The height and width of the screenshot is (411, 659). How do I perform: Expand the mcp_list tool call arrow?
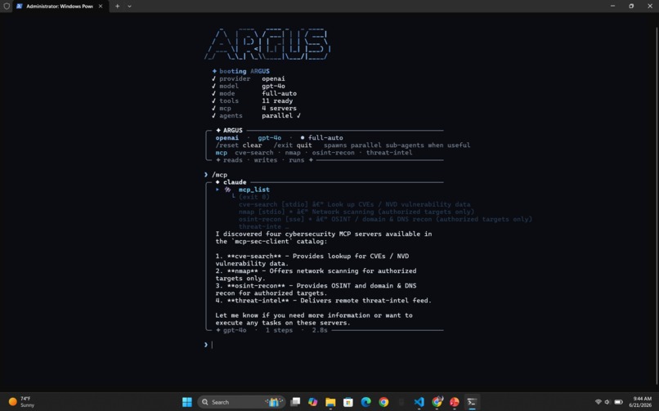(x=217, y=190)
